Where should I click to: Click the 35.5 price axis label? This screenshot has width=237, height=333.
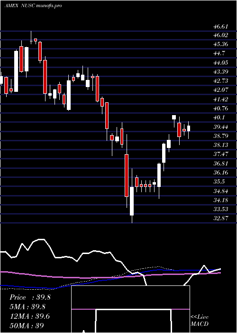[x=219, y=182]
